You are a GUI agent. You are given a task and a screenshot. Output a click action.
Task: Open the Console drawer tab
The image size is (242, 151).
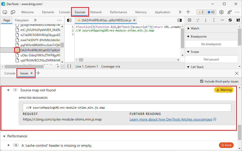point(10,73)
